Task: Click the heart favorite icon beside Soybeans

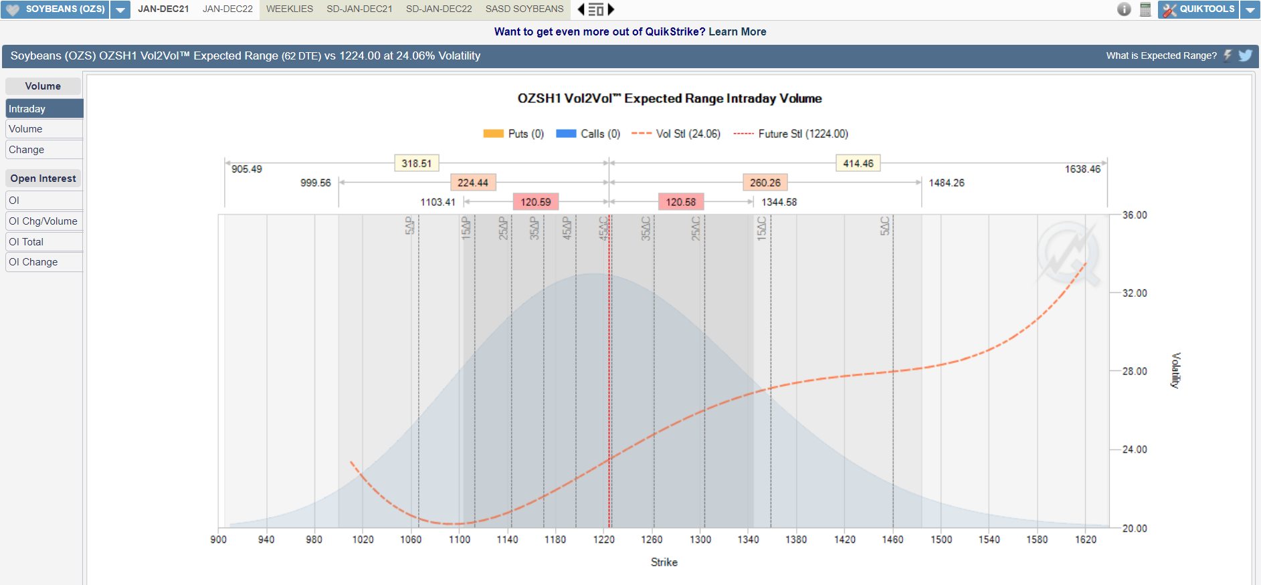Action: click(13, 9)
